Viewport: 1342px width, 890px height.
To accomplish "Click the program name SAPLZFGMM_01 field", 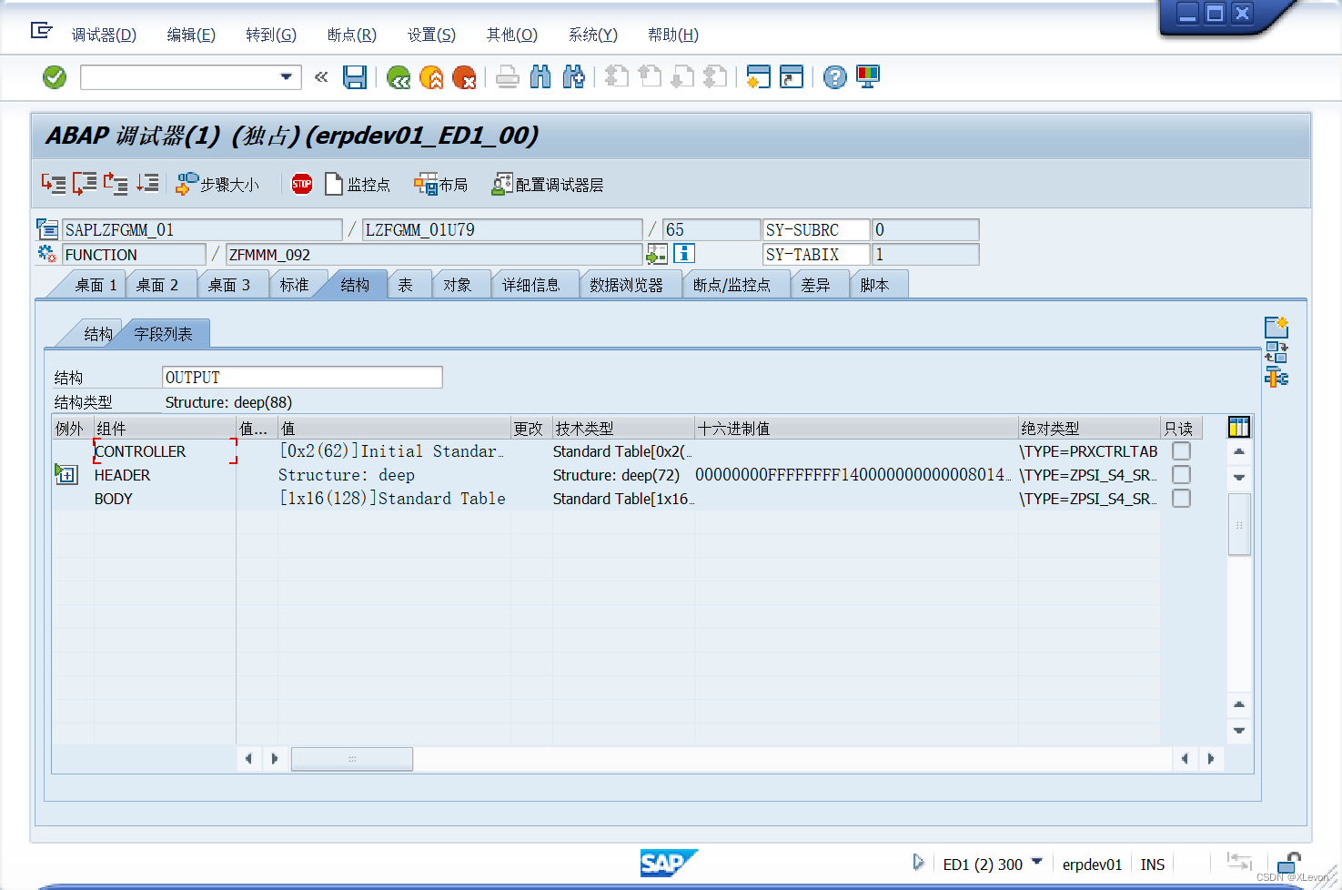I will pyautogui.click(x=202, y=230).
